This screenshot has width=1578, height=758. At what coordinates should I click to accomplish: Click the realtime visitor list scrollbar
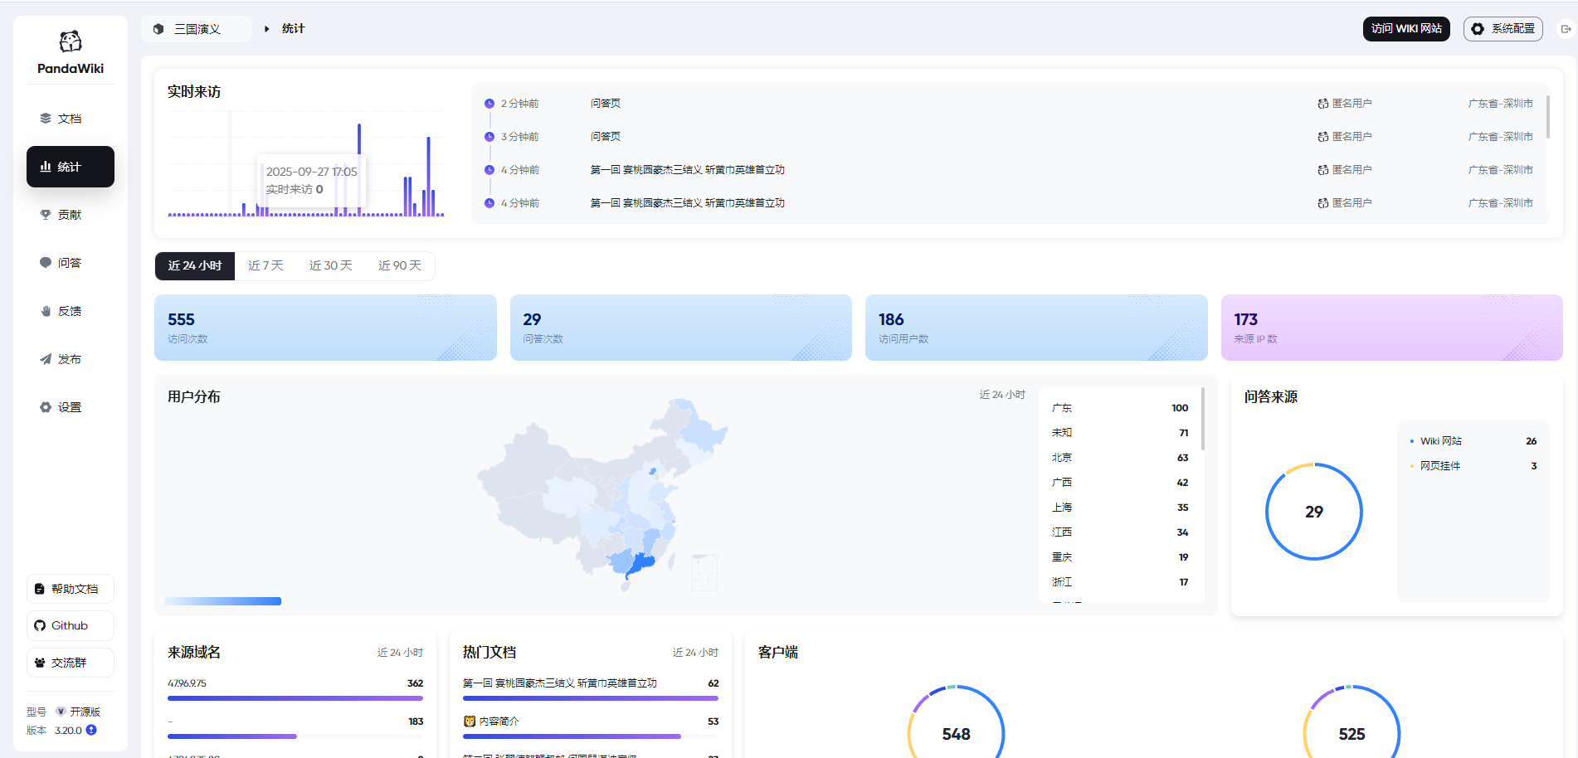click(1547, 116)
